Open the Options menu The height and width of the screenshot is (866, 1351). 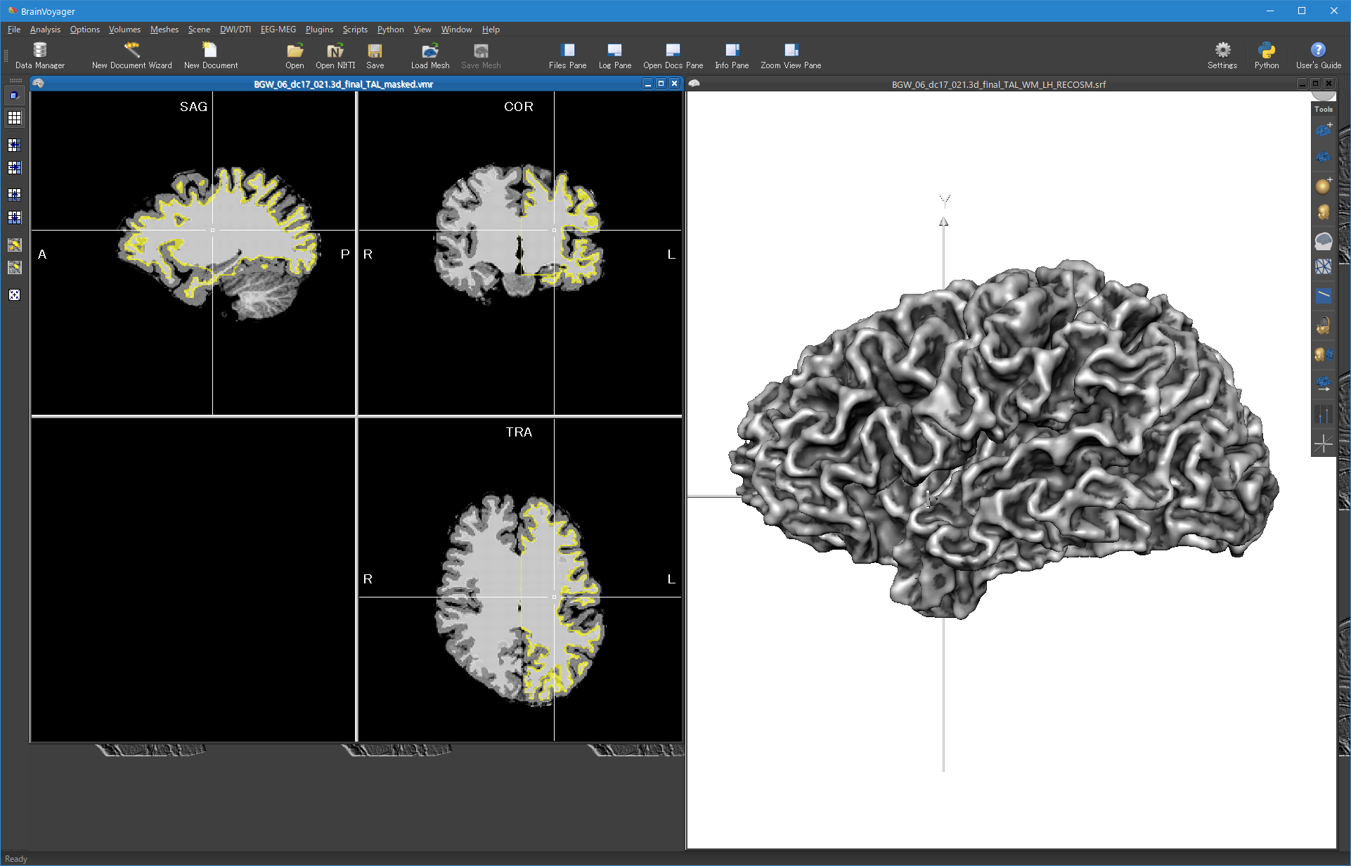85,30
